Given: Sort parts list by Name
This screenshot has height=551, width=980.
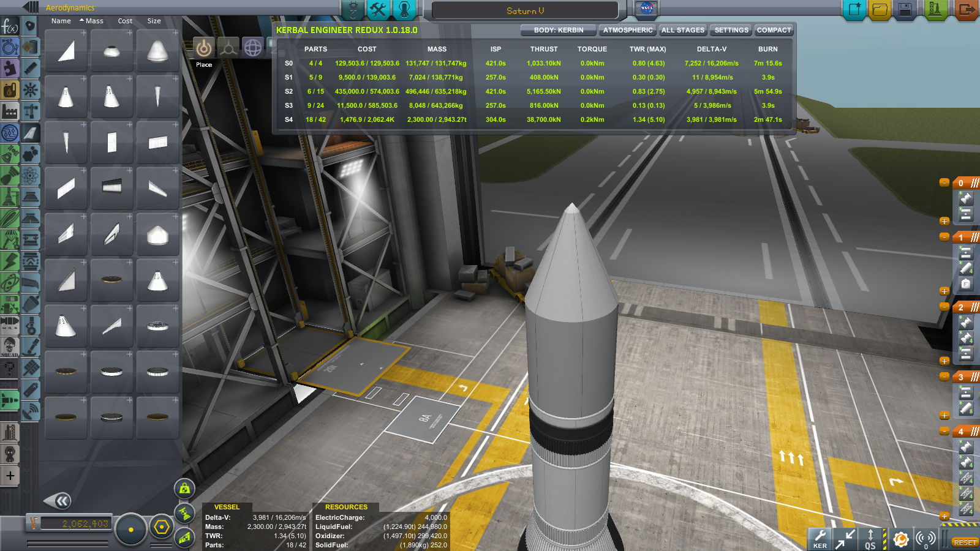Looking at the screenshot, I should [x=61, y=21].
